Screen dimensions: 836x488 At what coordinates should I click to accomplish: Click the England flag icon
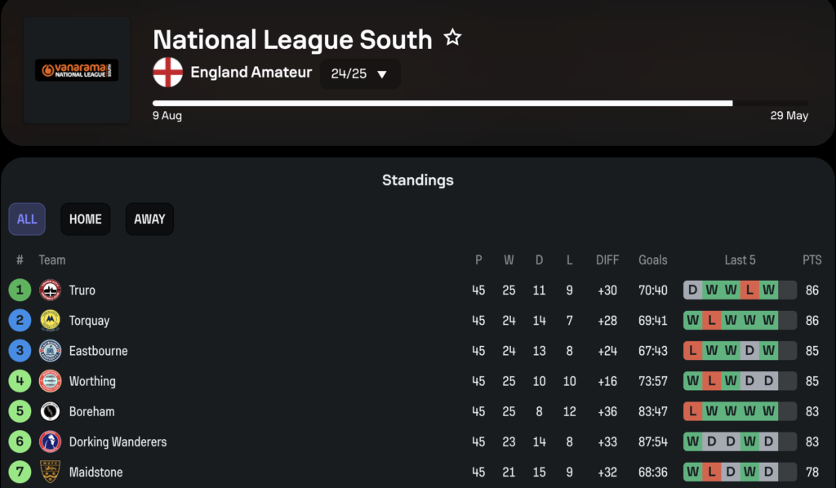tap(168, 73)
